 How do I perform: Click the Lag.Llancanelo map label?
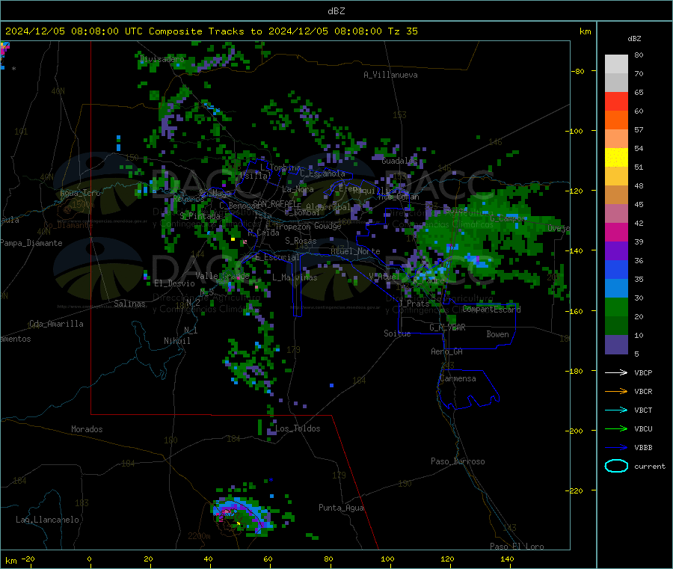47,520
